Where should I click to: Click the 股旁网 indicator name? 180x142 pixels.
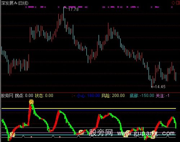(7, 96)
